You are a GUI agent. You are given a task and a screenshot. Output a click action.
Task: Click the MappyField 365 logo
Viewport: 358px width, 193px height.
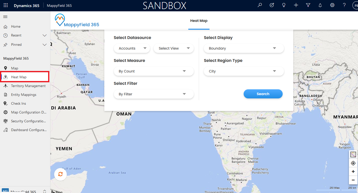(77, 20)
